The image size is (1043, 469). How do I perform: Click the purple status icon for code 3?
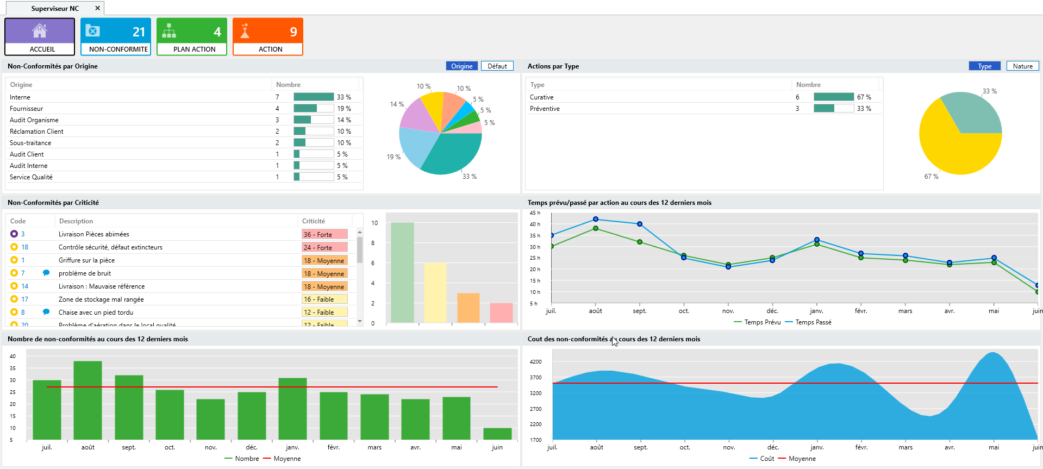[x=14, y=234]
